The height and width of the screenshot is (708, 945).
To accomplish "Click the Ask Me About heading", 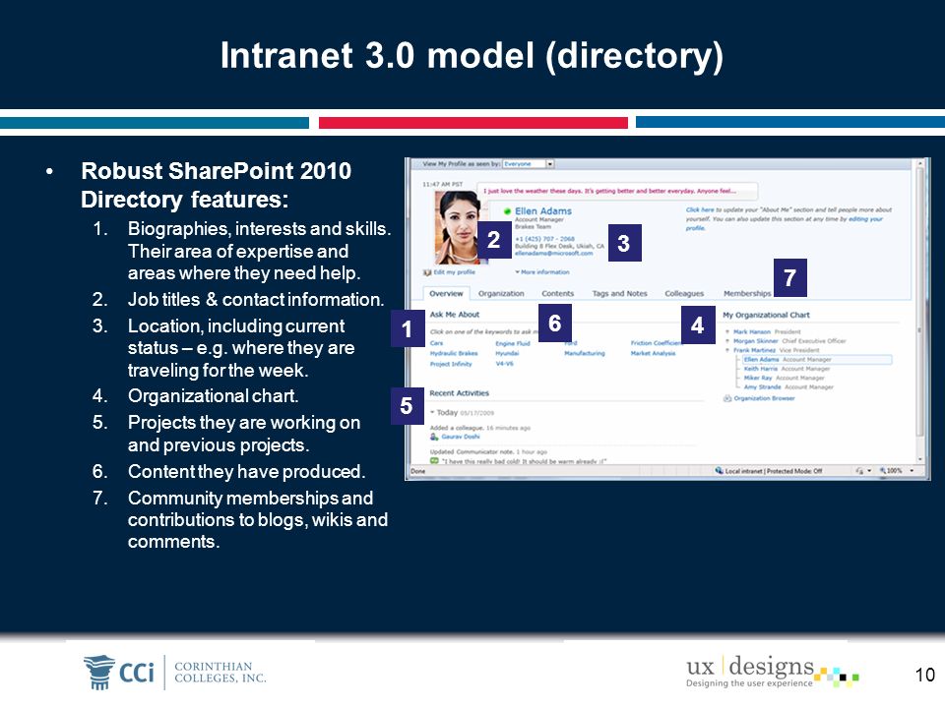I will click(455, 315).
